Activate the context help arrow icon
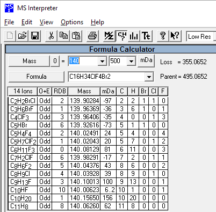 [x=175, y=36]
